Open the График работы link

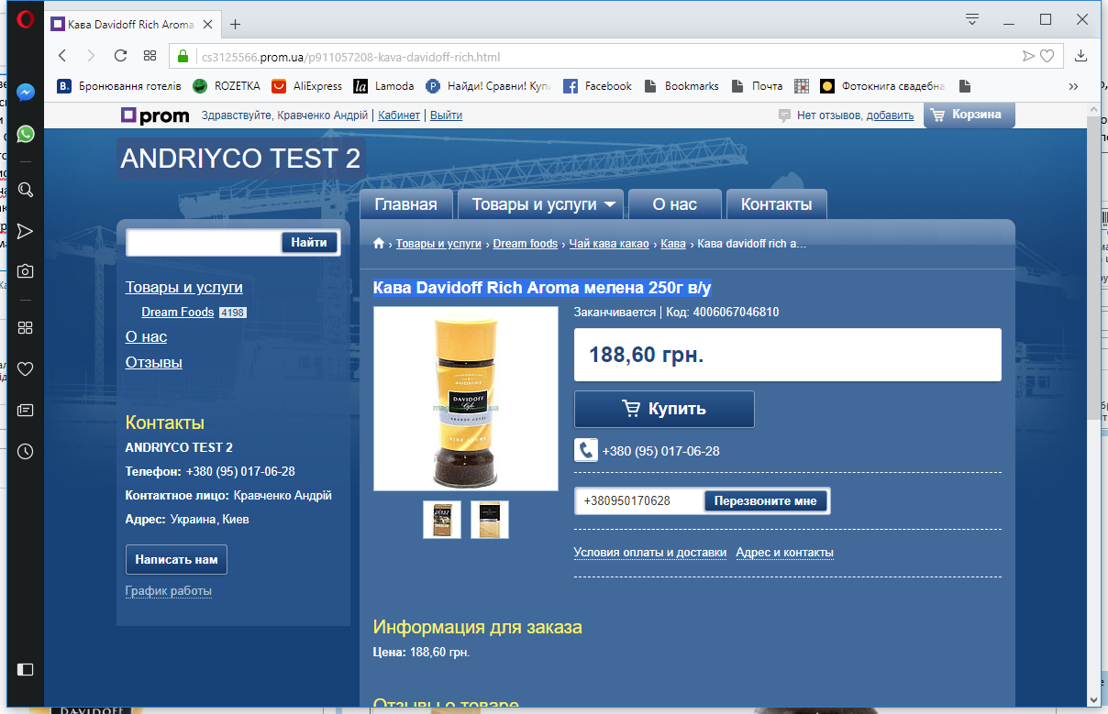pos(169,591)
